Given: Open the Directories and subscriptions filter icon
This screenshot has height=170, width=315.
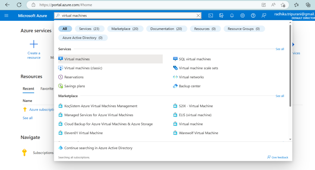Looking at the screenshot, I should tap(221, 16).
